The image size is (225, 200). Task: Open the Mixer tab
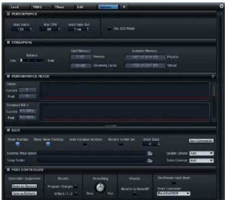[x=60, y=7]
